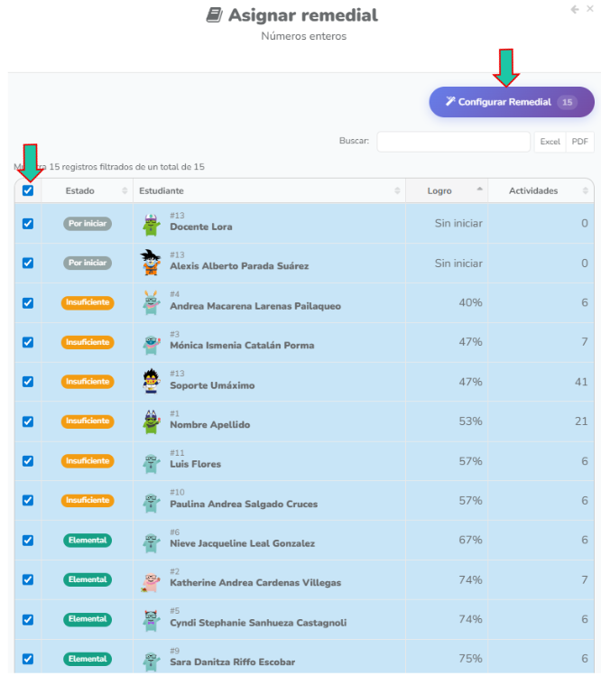601x676 pixels.
Task: Click Katherine Andrea Cardenas Villegas's avatar
Action: click(x=151, y=579)
